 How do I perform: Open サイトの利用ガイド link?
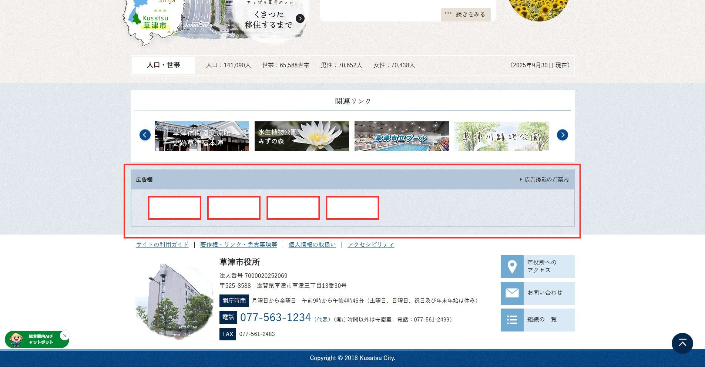162,245
